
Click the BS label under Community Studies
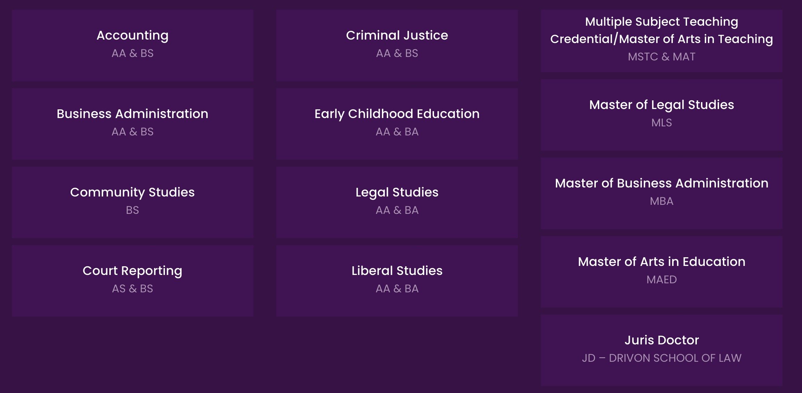coord(132,210)
